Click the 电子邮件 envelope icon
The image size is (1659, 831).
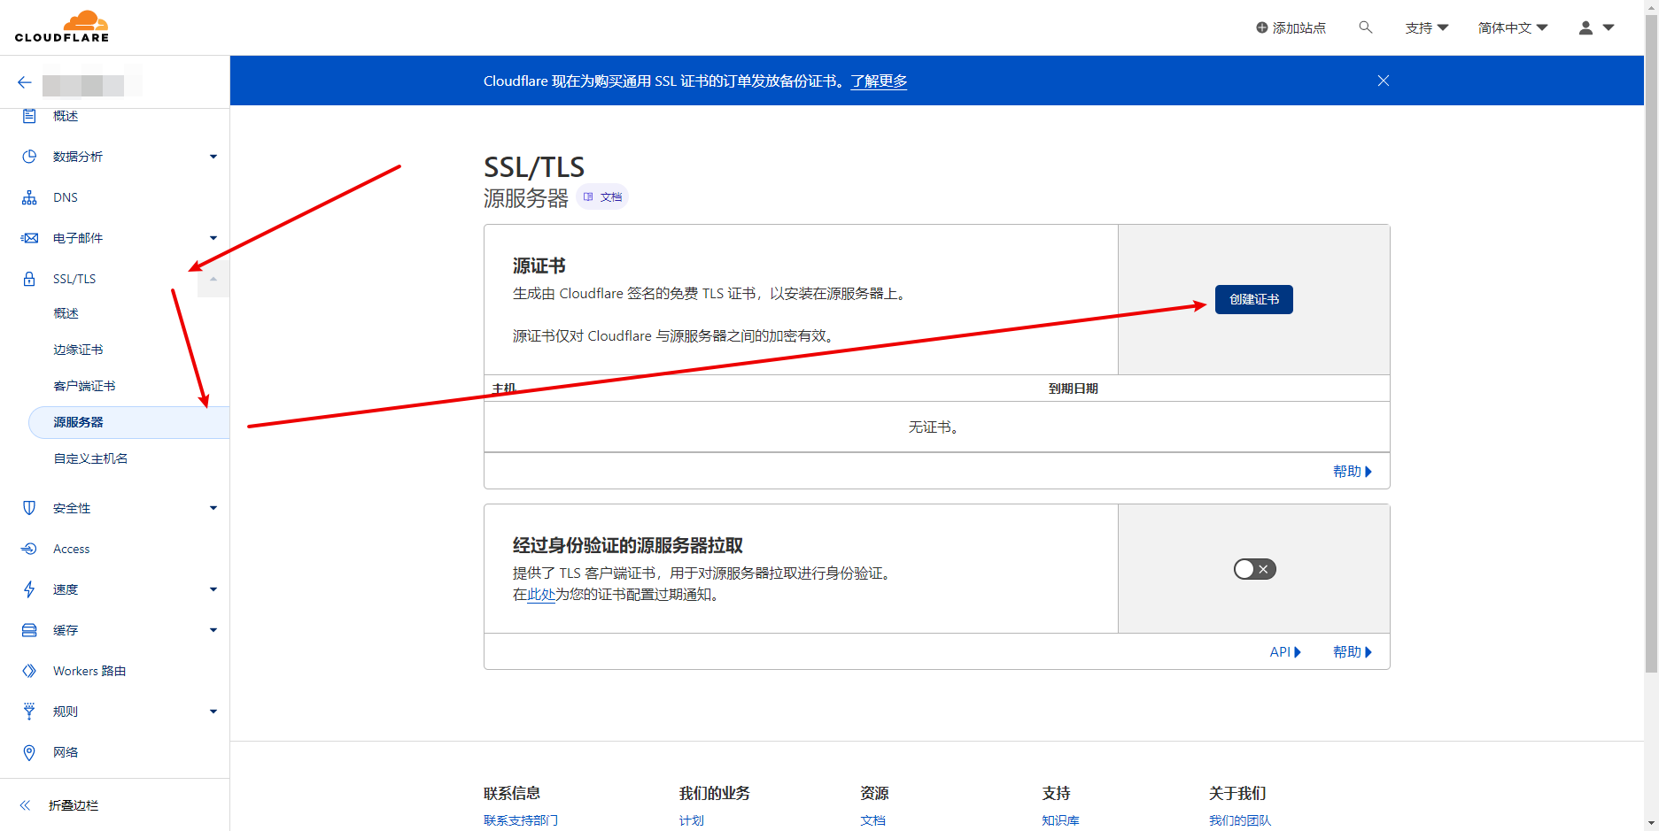tap(29, 238)
